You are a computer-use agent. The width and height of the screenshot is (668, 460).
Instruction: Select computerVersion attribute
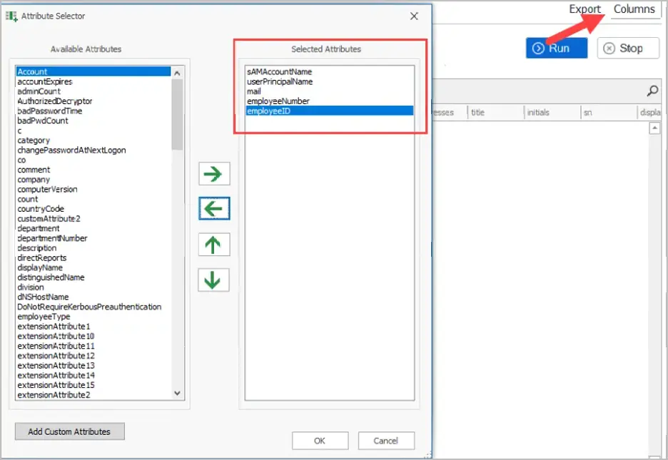pyautogui.click(x=47, y=189)
